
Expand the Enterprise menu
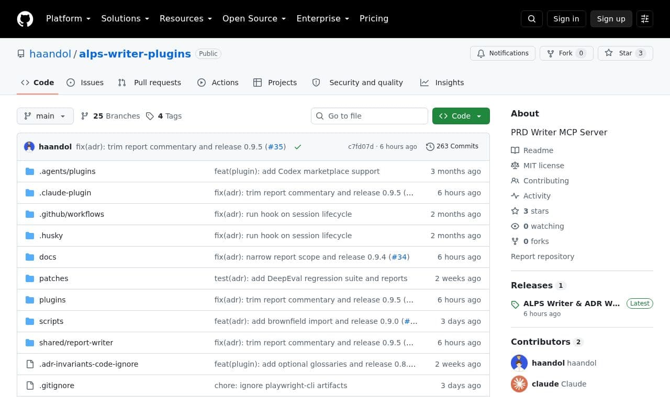[x=322, y=19]
